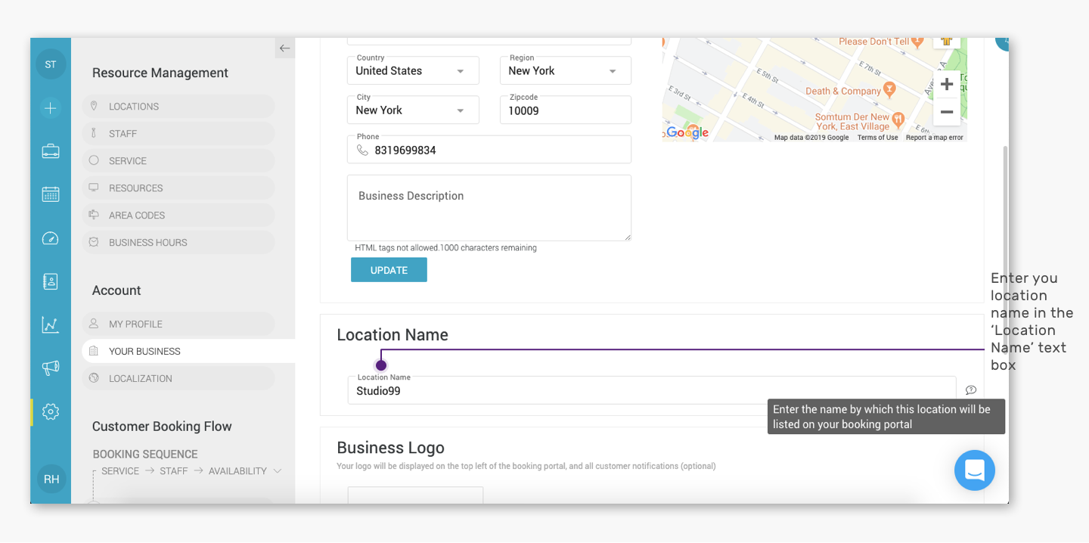
Task: Open the Area Codes menu item
Action: pos(178,216)
